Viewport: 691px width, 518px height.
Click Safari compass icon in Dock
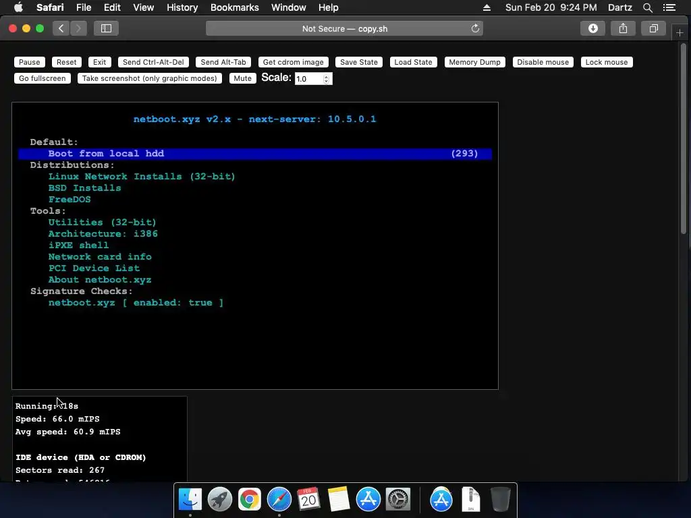click(x=279, y=500)
